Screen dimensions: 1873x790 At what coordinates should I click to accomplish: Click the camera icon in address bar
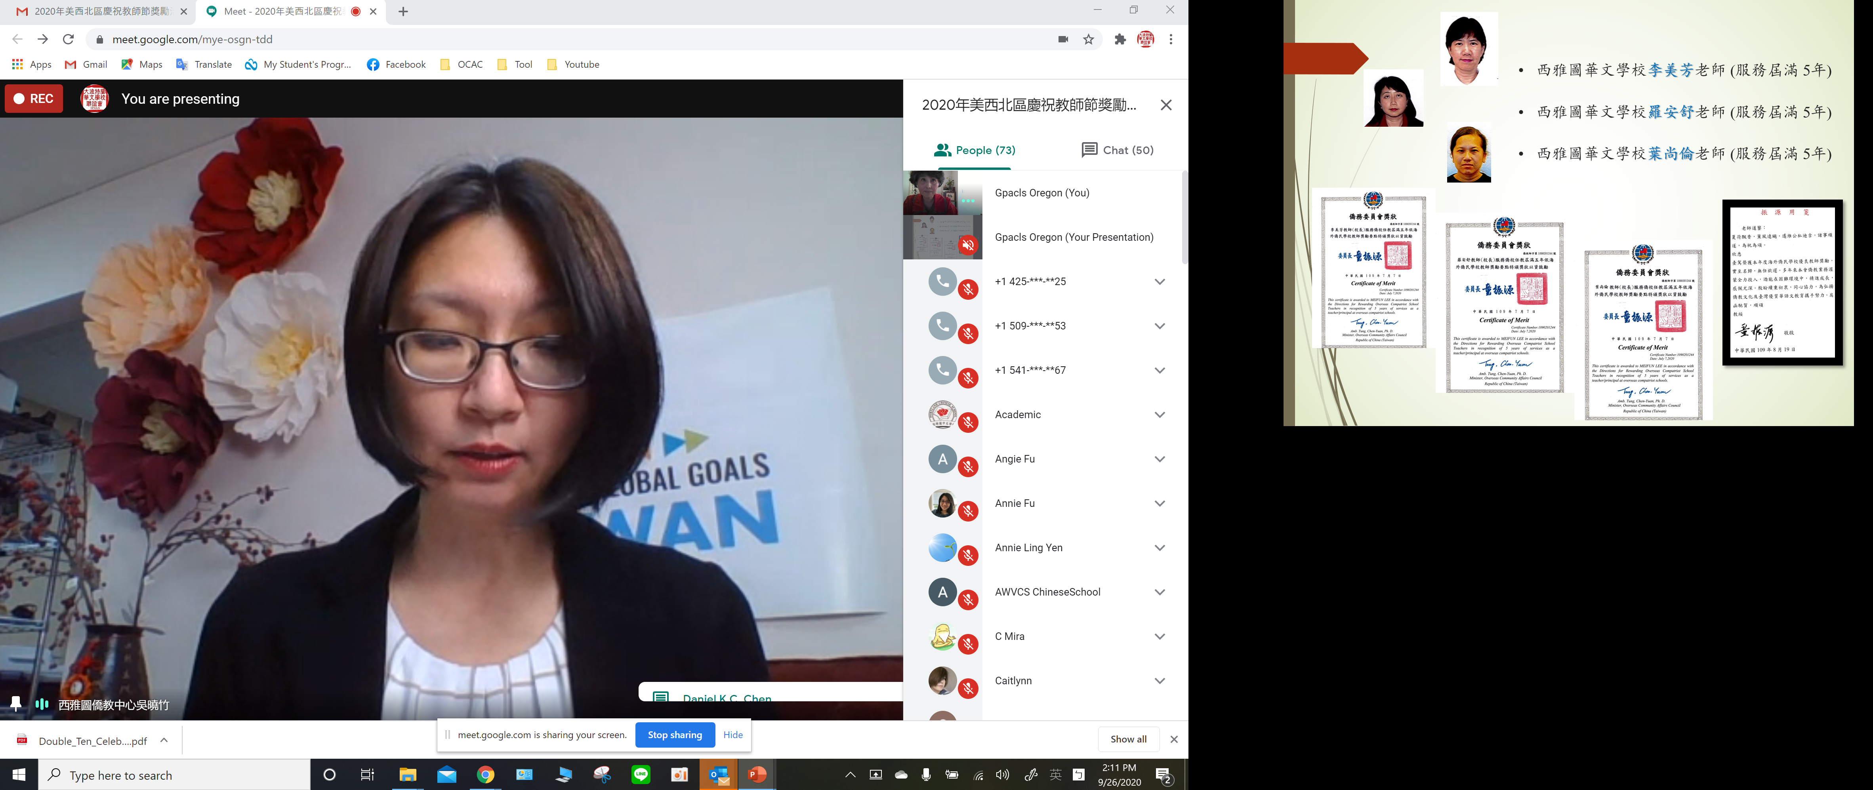(1063, 39)
